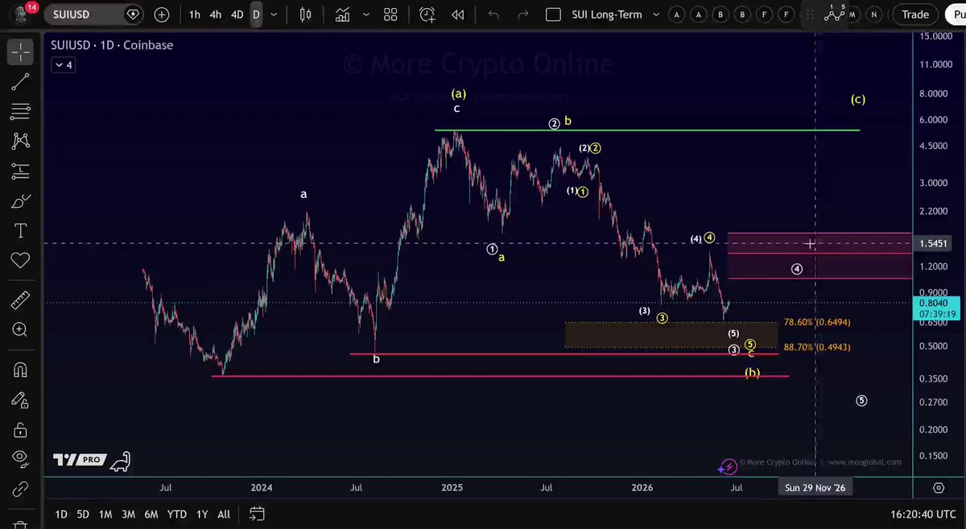Open the Fibonacci retracement tool group

(20, 111)
